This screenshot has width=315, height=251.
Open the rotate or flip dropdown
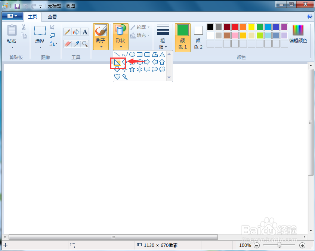point(53,44)
